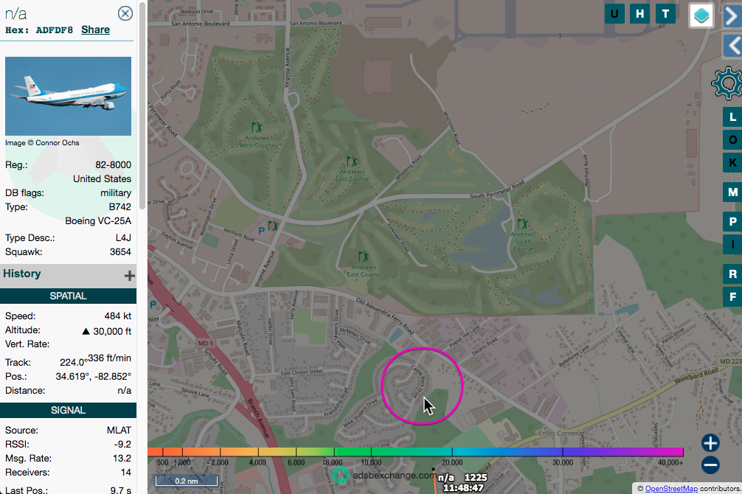Screen dimensions: 742x494
Task: Toggle the P button in map sidebar
Action: (732, 221)
